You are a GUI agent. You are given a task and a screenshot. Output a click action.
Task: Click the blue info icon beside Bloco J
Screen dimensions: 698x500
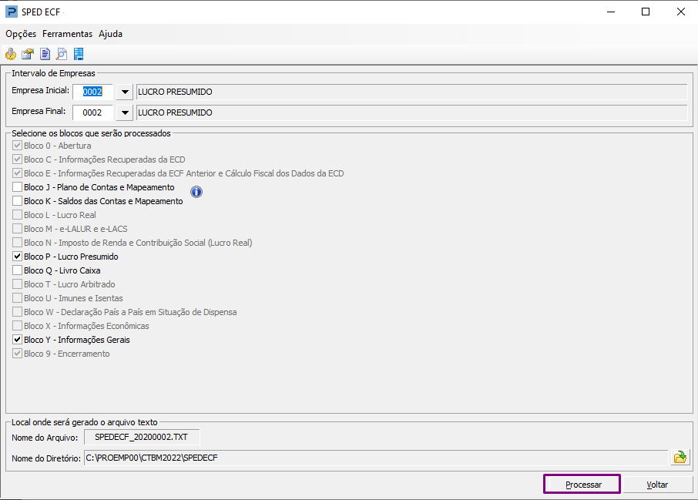coord(196,192)
